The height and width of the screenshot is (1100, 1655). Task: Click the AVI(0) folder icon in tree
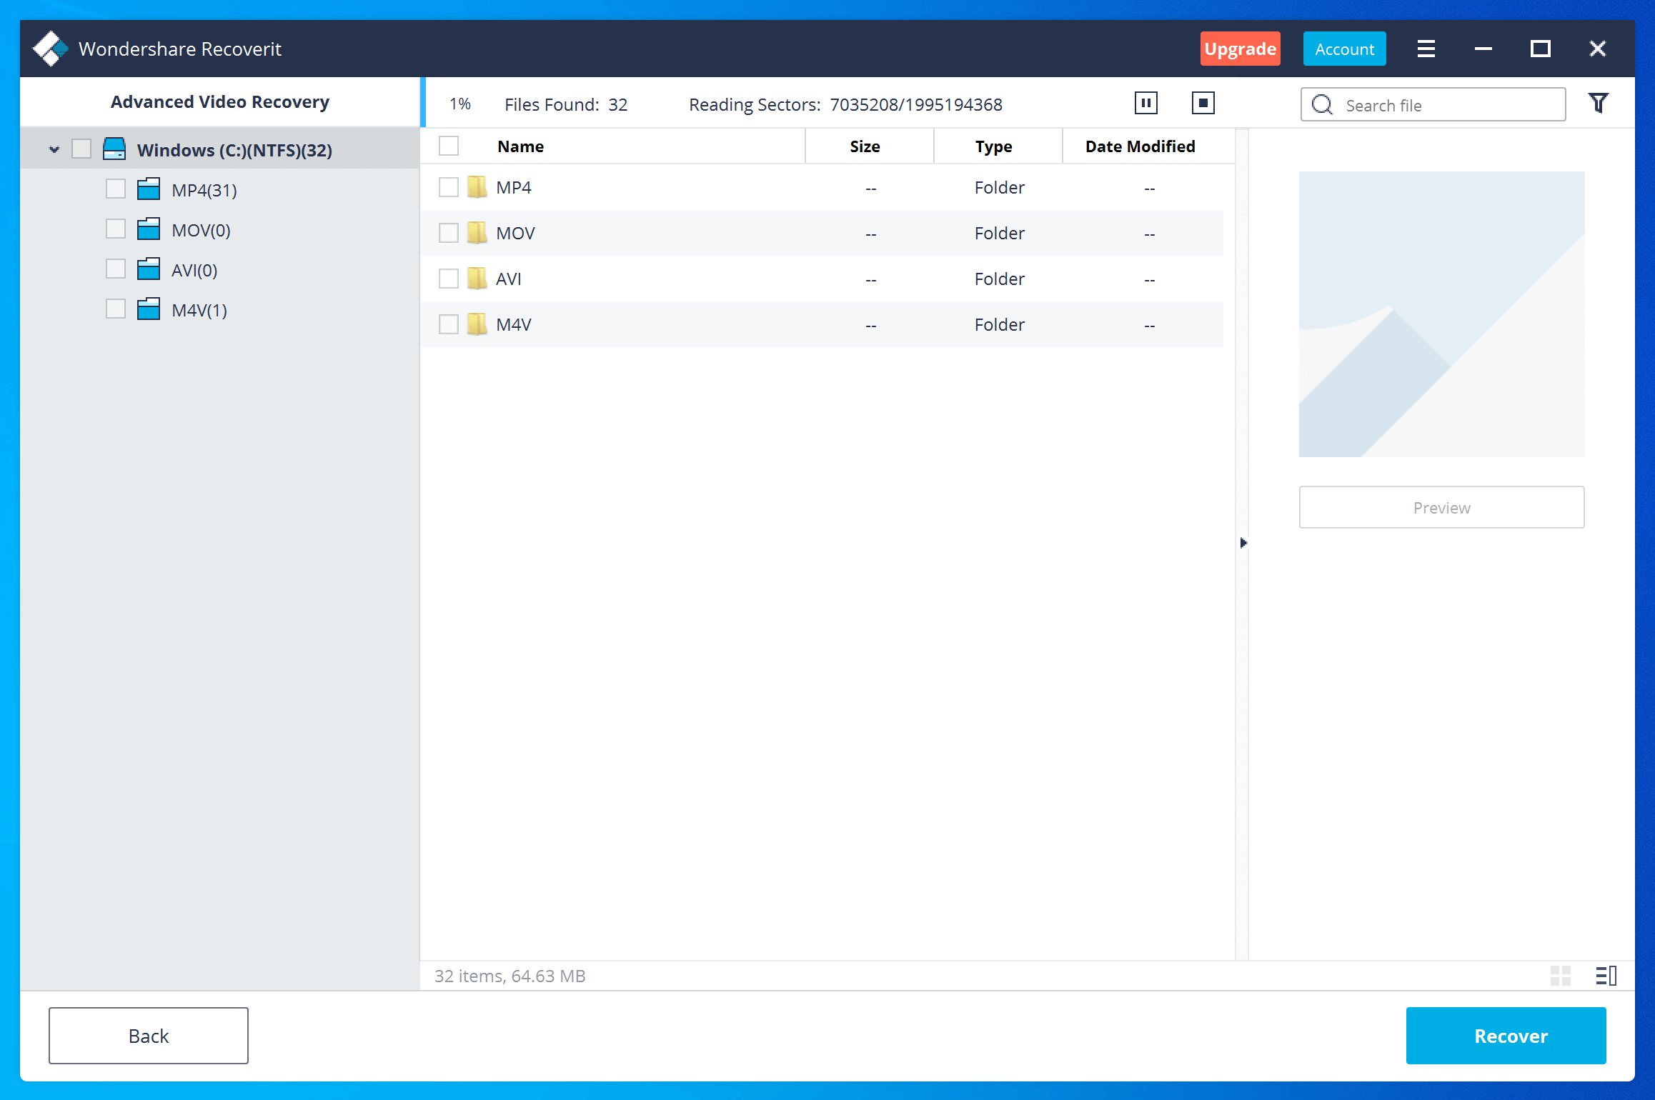pos(149,269)
